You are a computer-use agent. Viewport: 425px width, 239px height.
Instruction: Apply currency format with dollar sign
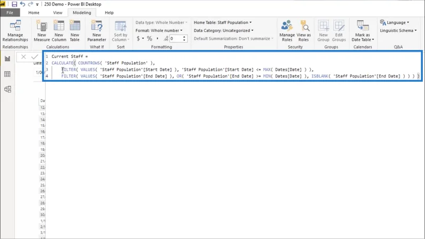tap(138, 38)
